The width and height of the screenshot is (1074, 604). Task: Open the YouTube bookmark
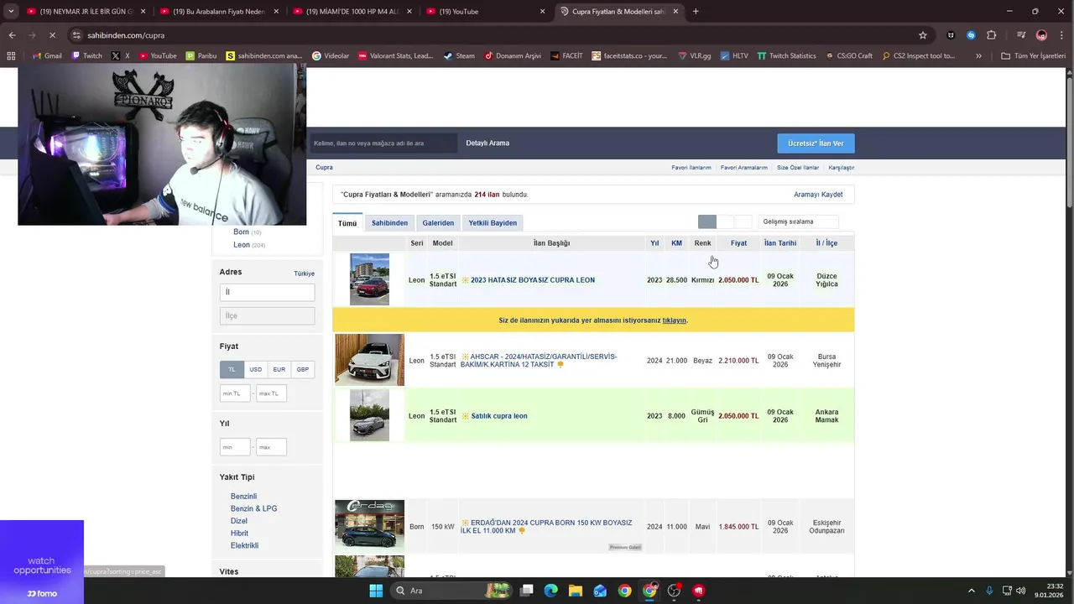point(157,56)
